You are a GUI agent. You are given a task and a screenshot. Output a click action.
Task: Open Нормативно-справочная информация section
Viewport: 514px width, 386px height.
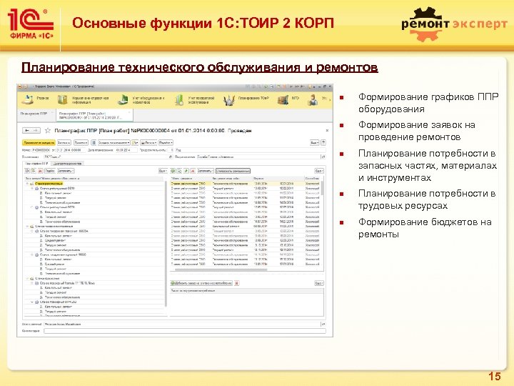[x=84, y=100]
